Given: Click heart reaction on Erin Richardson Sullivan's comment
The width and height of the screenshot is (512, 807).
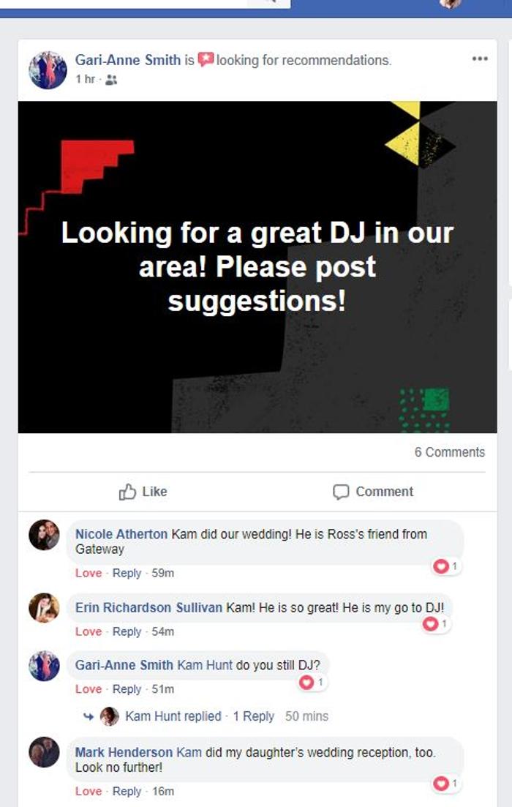Looking at the screenshot, I should (435, 624).
